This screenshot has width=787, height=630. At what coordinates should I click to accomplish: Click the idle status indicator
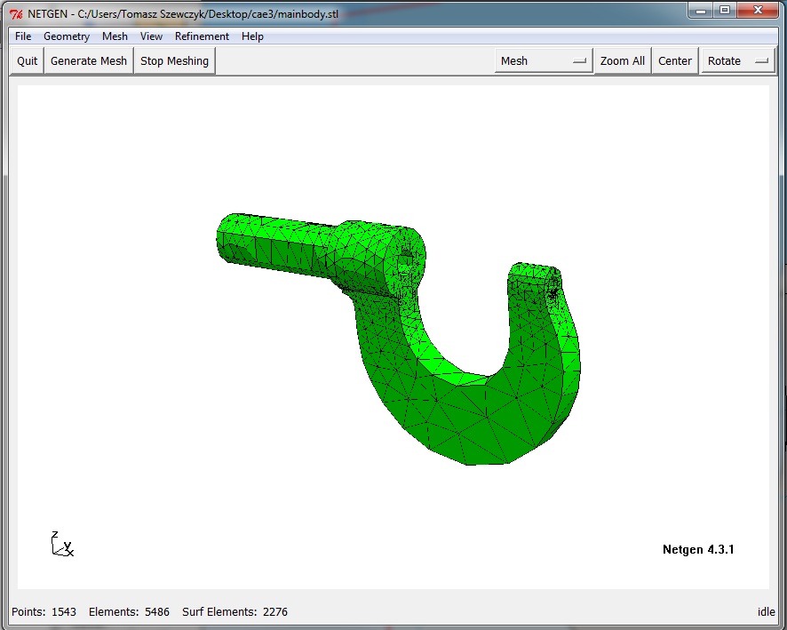click(766, 611)
